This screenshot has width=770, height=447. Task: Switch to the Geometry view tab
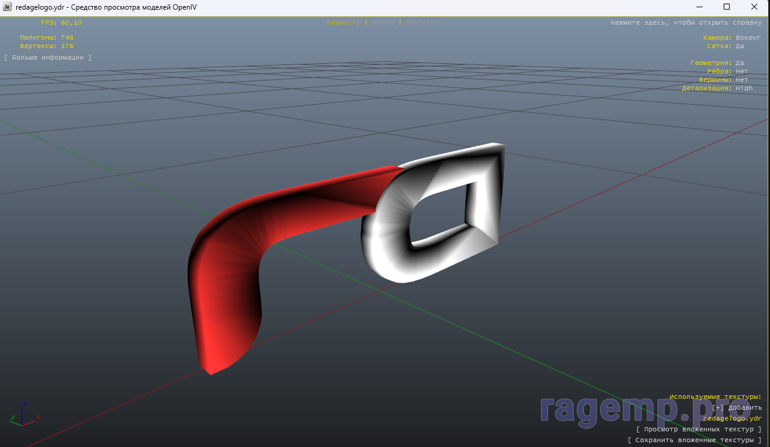(x=344, y=23)
